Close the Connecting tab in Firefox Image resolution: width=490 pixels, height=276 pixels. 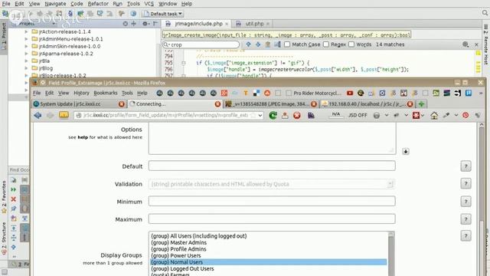pos(217,104)
